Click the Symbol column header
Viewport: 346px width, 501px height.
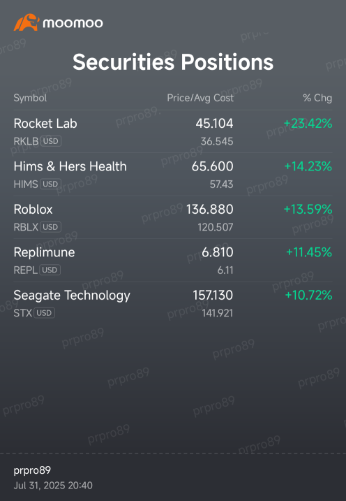30,98
